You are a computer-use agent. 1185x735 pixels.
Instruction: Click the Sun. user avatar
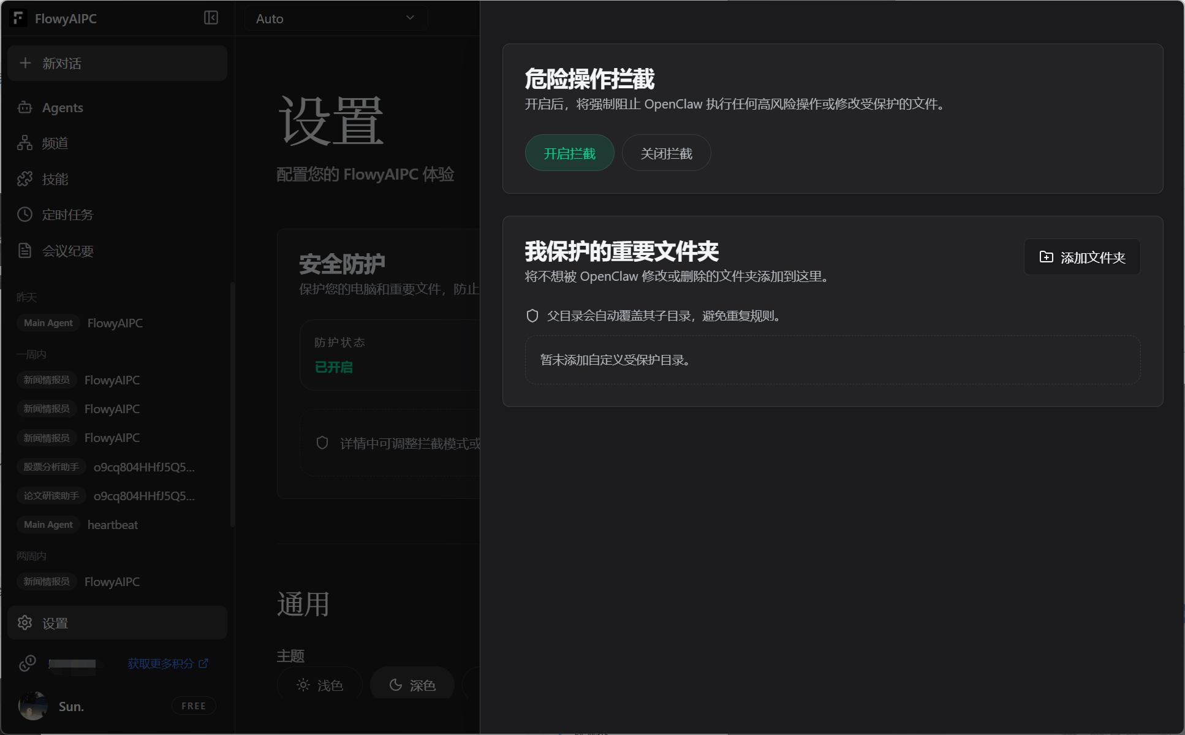(33, 706)
